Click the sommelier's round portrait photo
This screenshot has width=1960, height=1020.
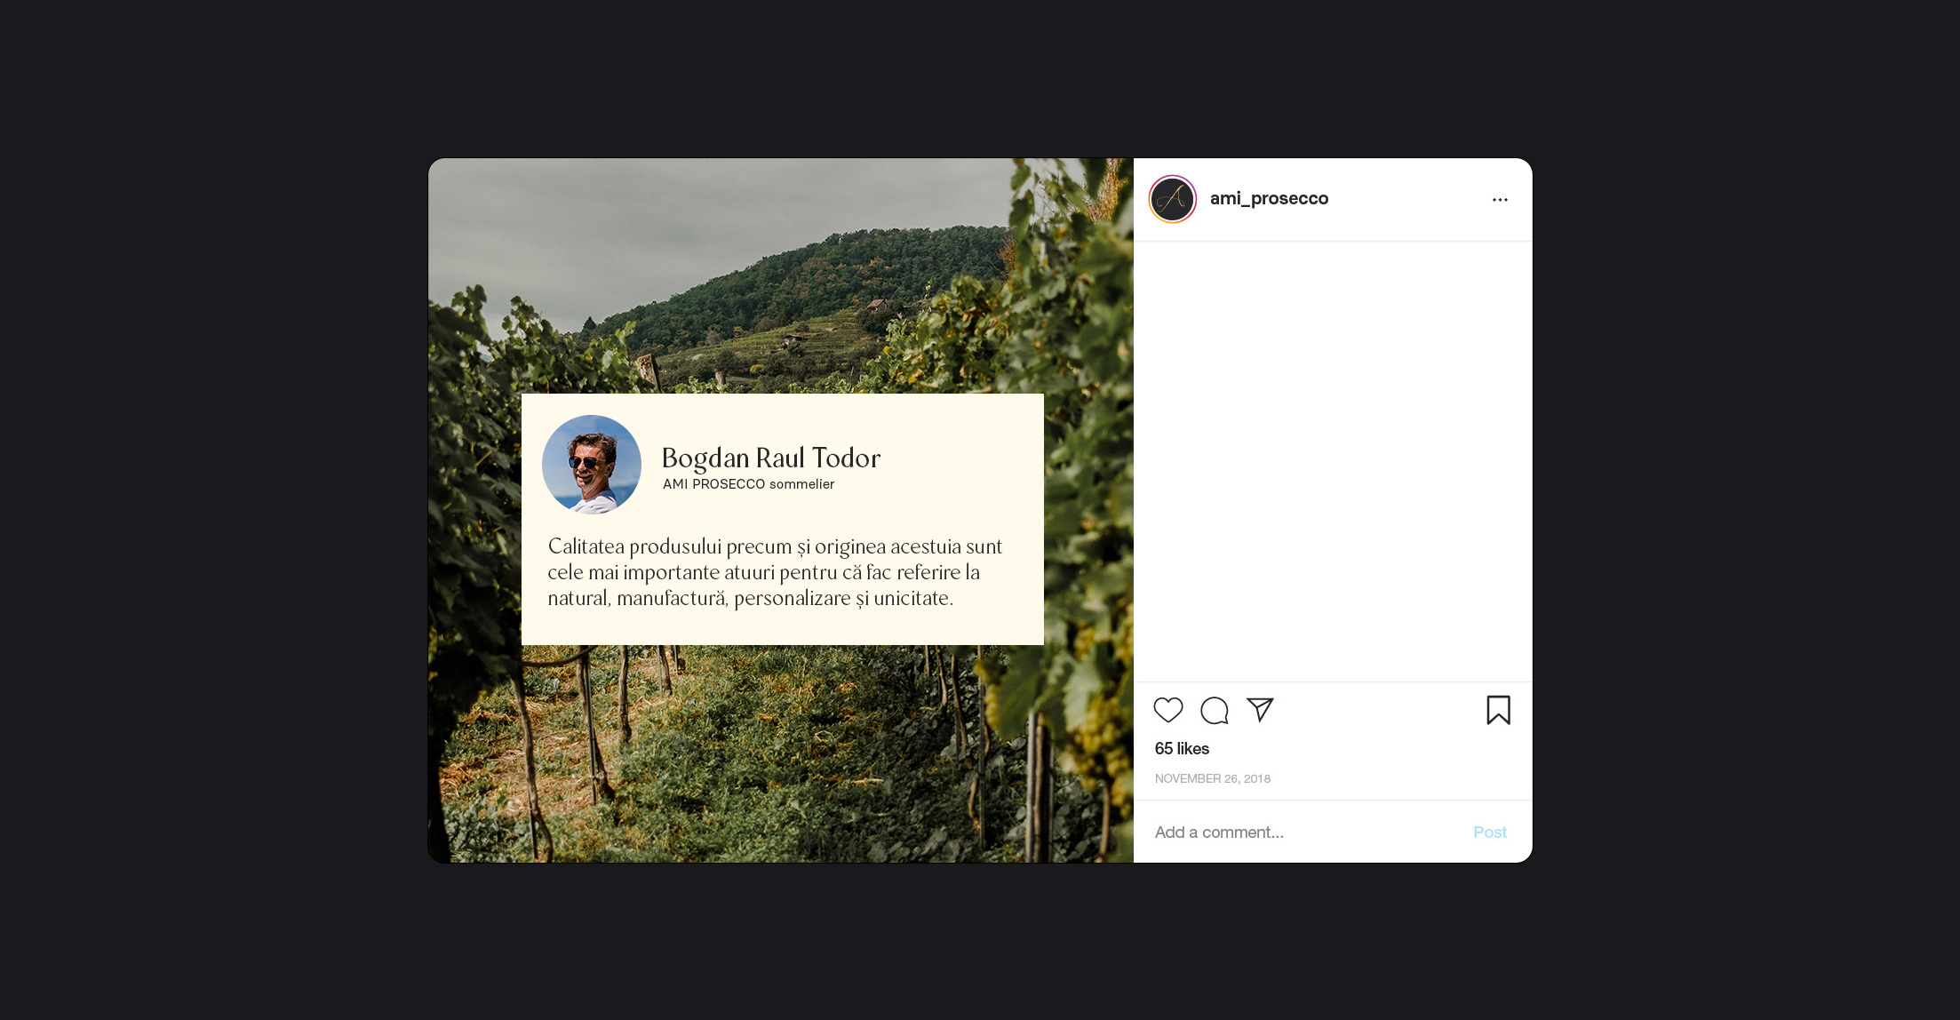pyautogui.click(x=592, y=465)
